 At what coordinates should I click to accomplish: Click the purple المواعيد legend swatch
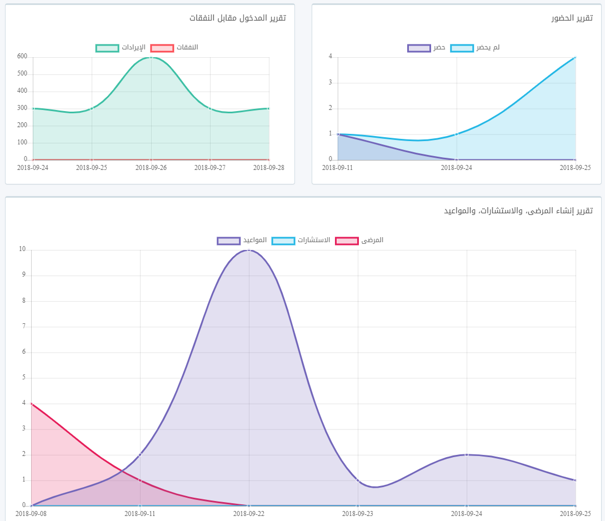click(x=228, y=241)
